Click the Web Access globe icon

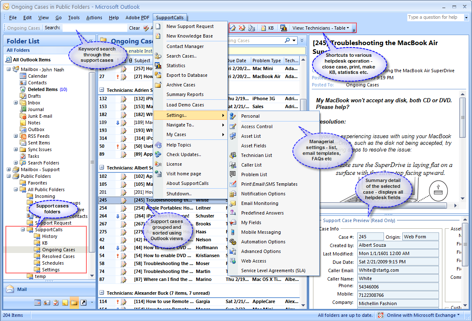point(233,261)
